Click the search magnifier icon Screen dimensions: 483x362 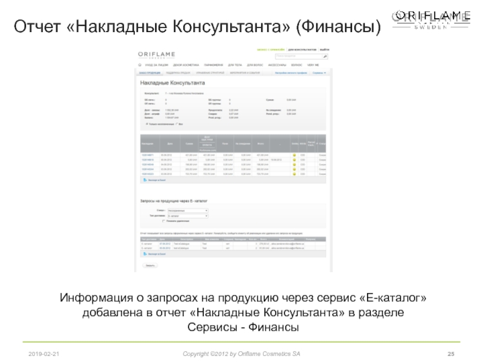coord(325,56)
